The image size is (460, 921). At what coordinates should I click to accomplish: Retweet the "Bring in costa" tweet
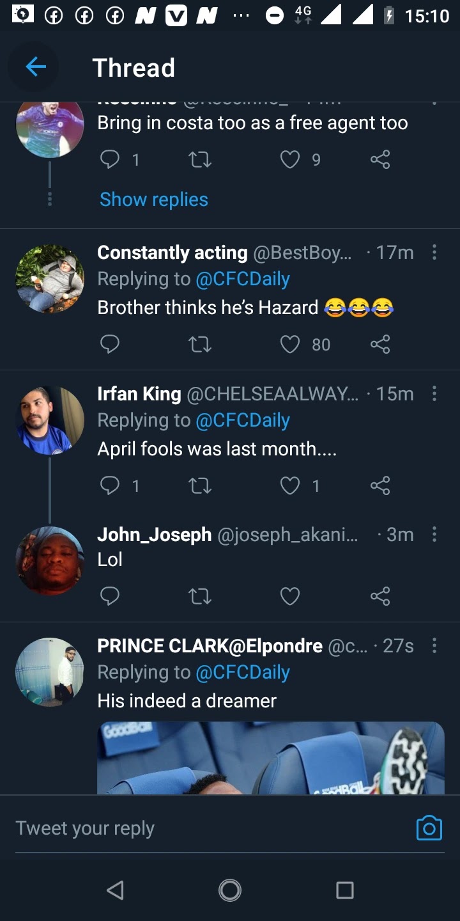click(201, 159)
